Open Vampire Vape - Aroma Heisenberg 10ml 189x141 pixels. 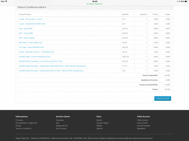click(x=35, y=56)
